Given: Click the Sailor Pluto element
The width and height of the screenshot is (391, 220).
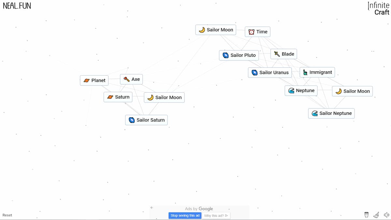Looking at the screenshot, I should coord(239,55).
